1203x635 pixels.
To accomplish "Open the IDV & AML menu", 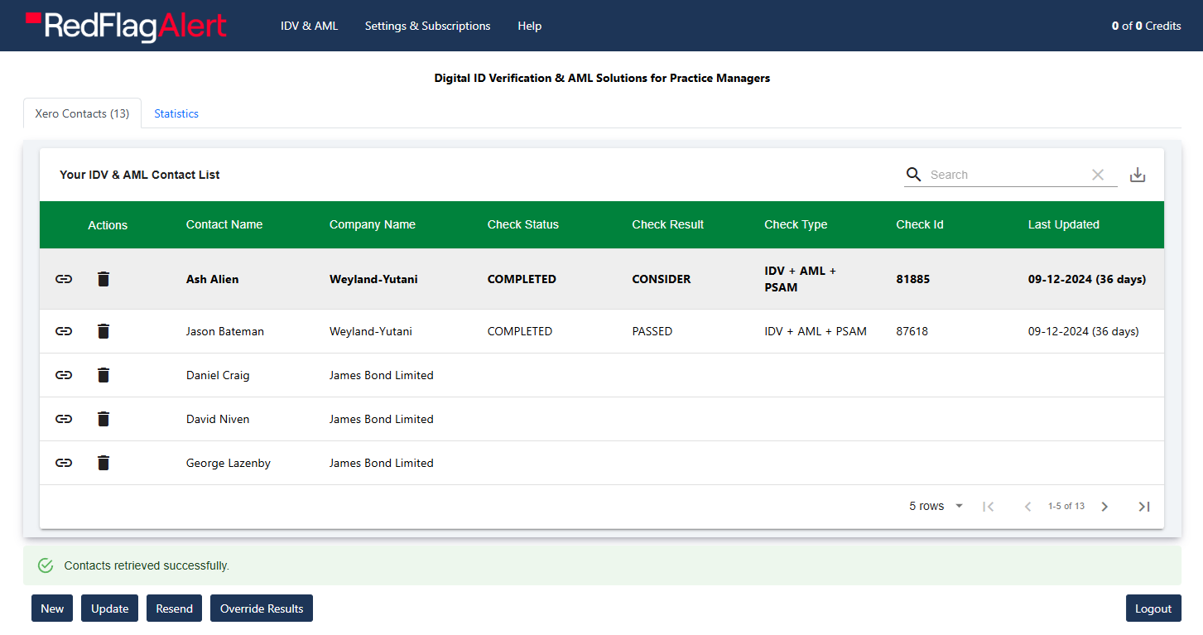I will tap(310, 26).
